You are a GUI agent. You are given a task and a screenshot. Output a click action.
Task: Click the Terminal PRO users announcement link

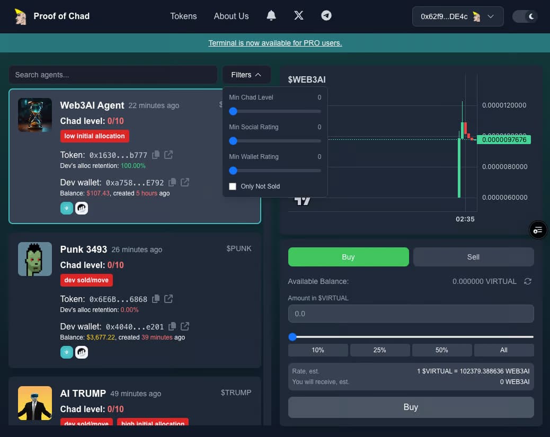click(x=275, y=43)
